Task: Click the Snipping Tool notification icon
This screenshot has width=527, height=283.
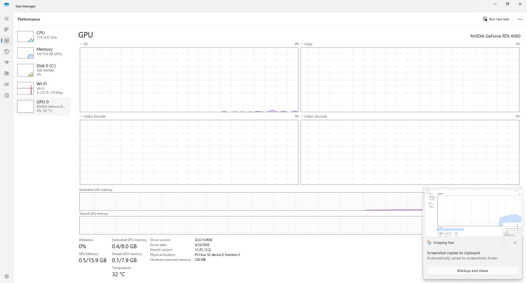Action: click(429, 243)
